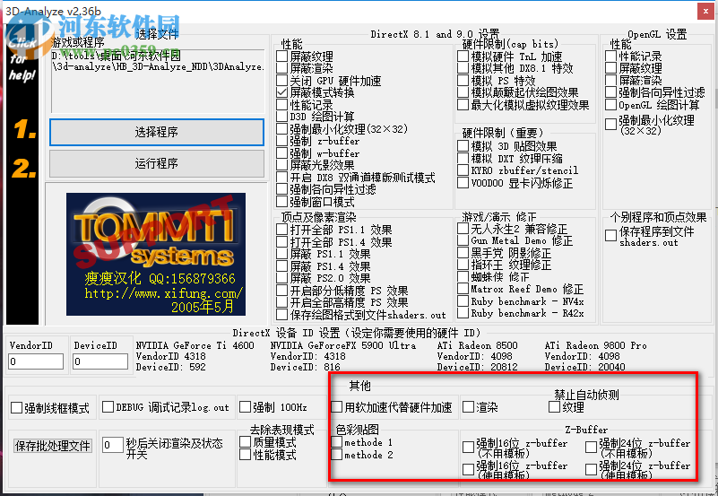Image resolution: width=718 pixels, height=496 pixels.
Task: Enable 性能记录 under DirectX 性能
Action: point(282,104)
